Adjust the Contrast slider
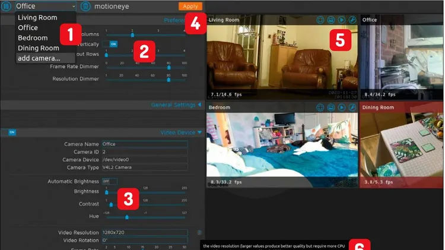445x250 pixels. [x=145, y=204]
